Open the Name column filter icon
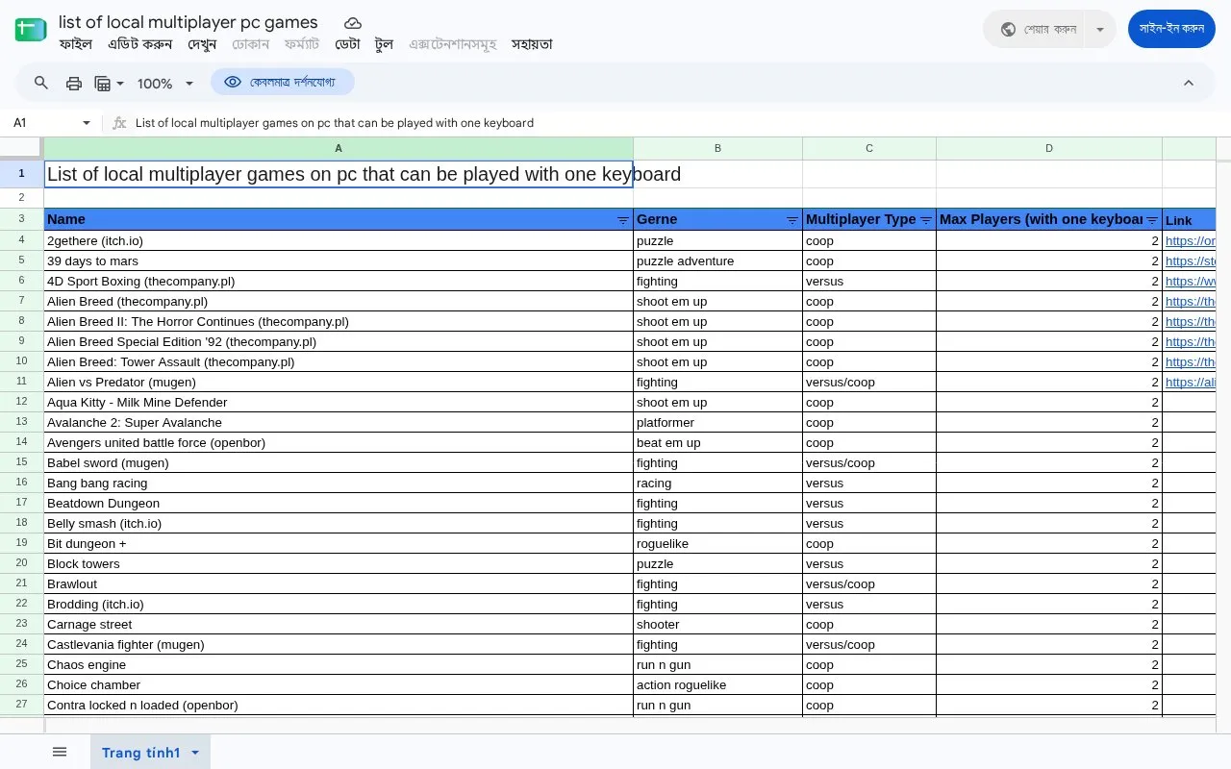This screenshot has height=769, width=1231. [x=622, y=220]
